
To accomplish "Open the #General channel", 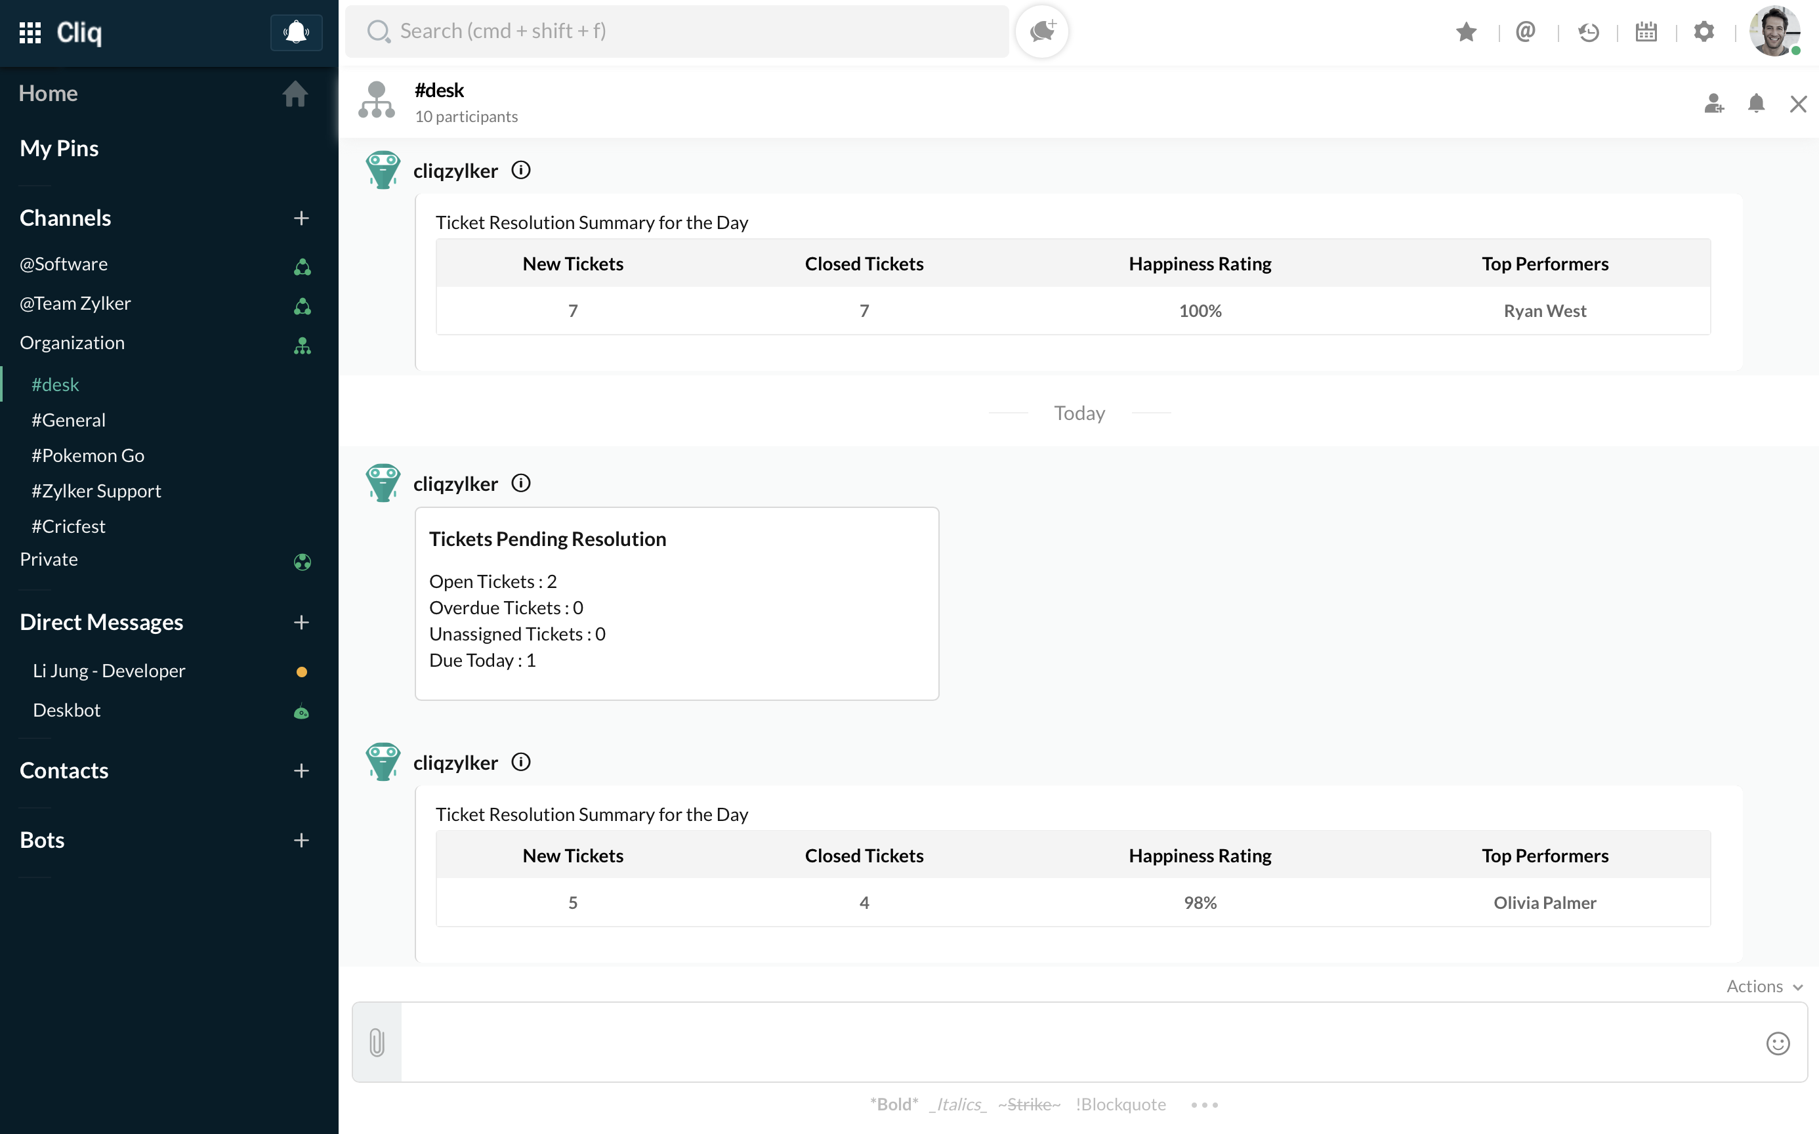I will [x=68, y=420].
